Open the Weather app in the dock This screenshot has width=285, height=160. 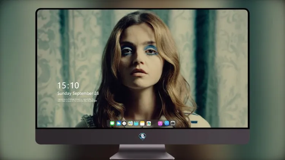pos(119,123)
